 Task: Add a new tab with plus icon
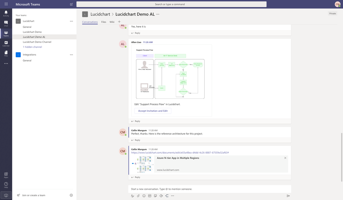[x=119, y=22]
